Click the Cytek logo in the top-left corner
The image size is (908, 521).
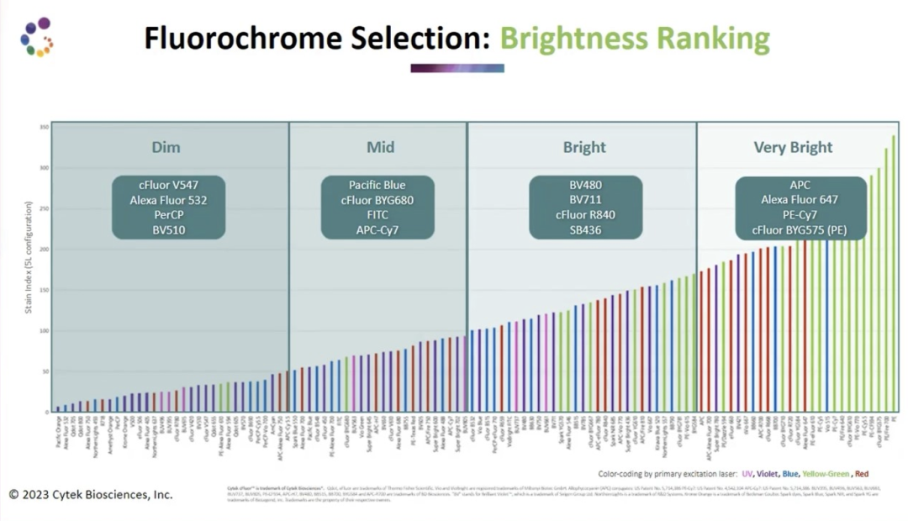click(x=36, y=37)
